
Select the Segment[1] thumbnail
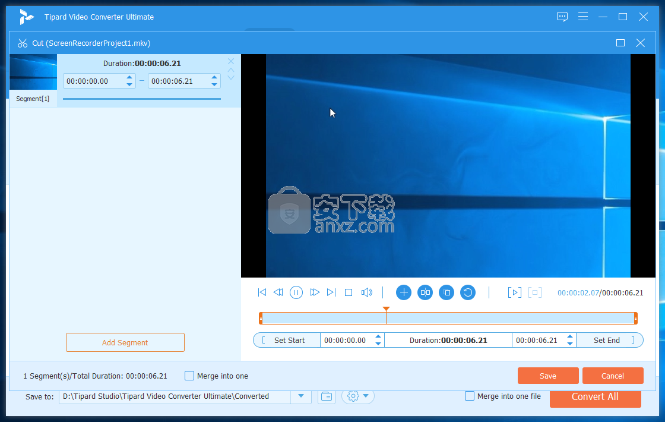point(33,72)
